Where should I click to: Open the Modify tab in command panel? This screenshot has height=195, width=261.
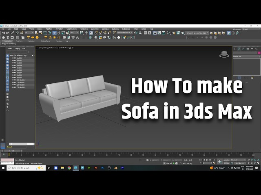pos(239,49)
